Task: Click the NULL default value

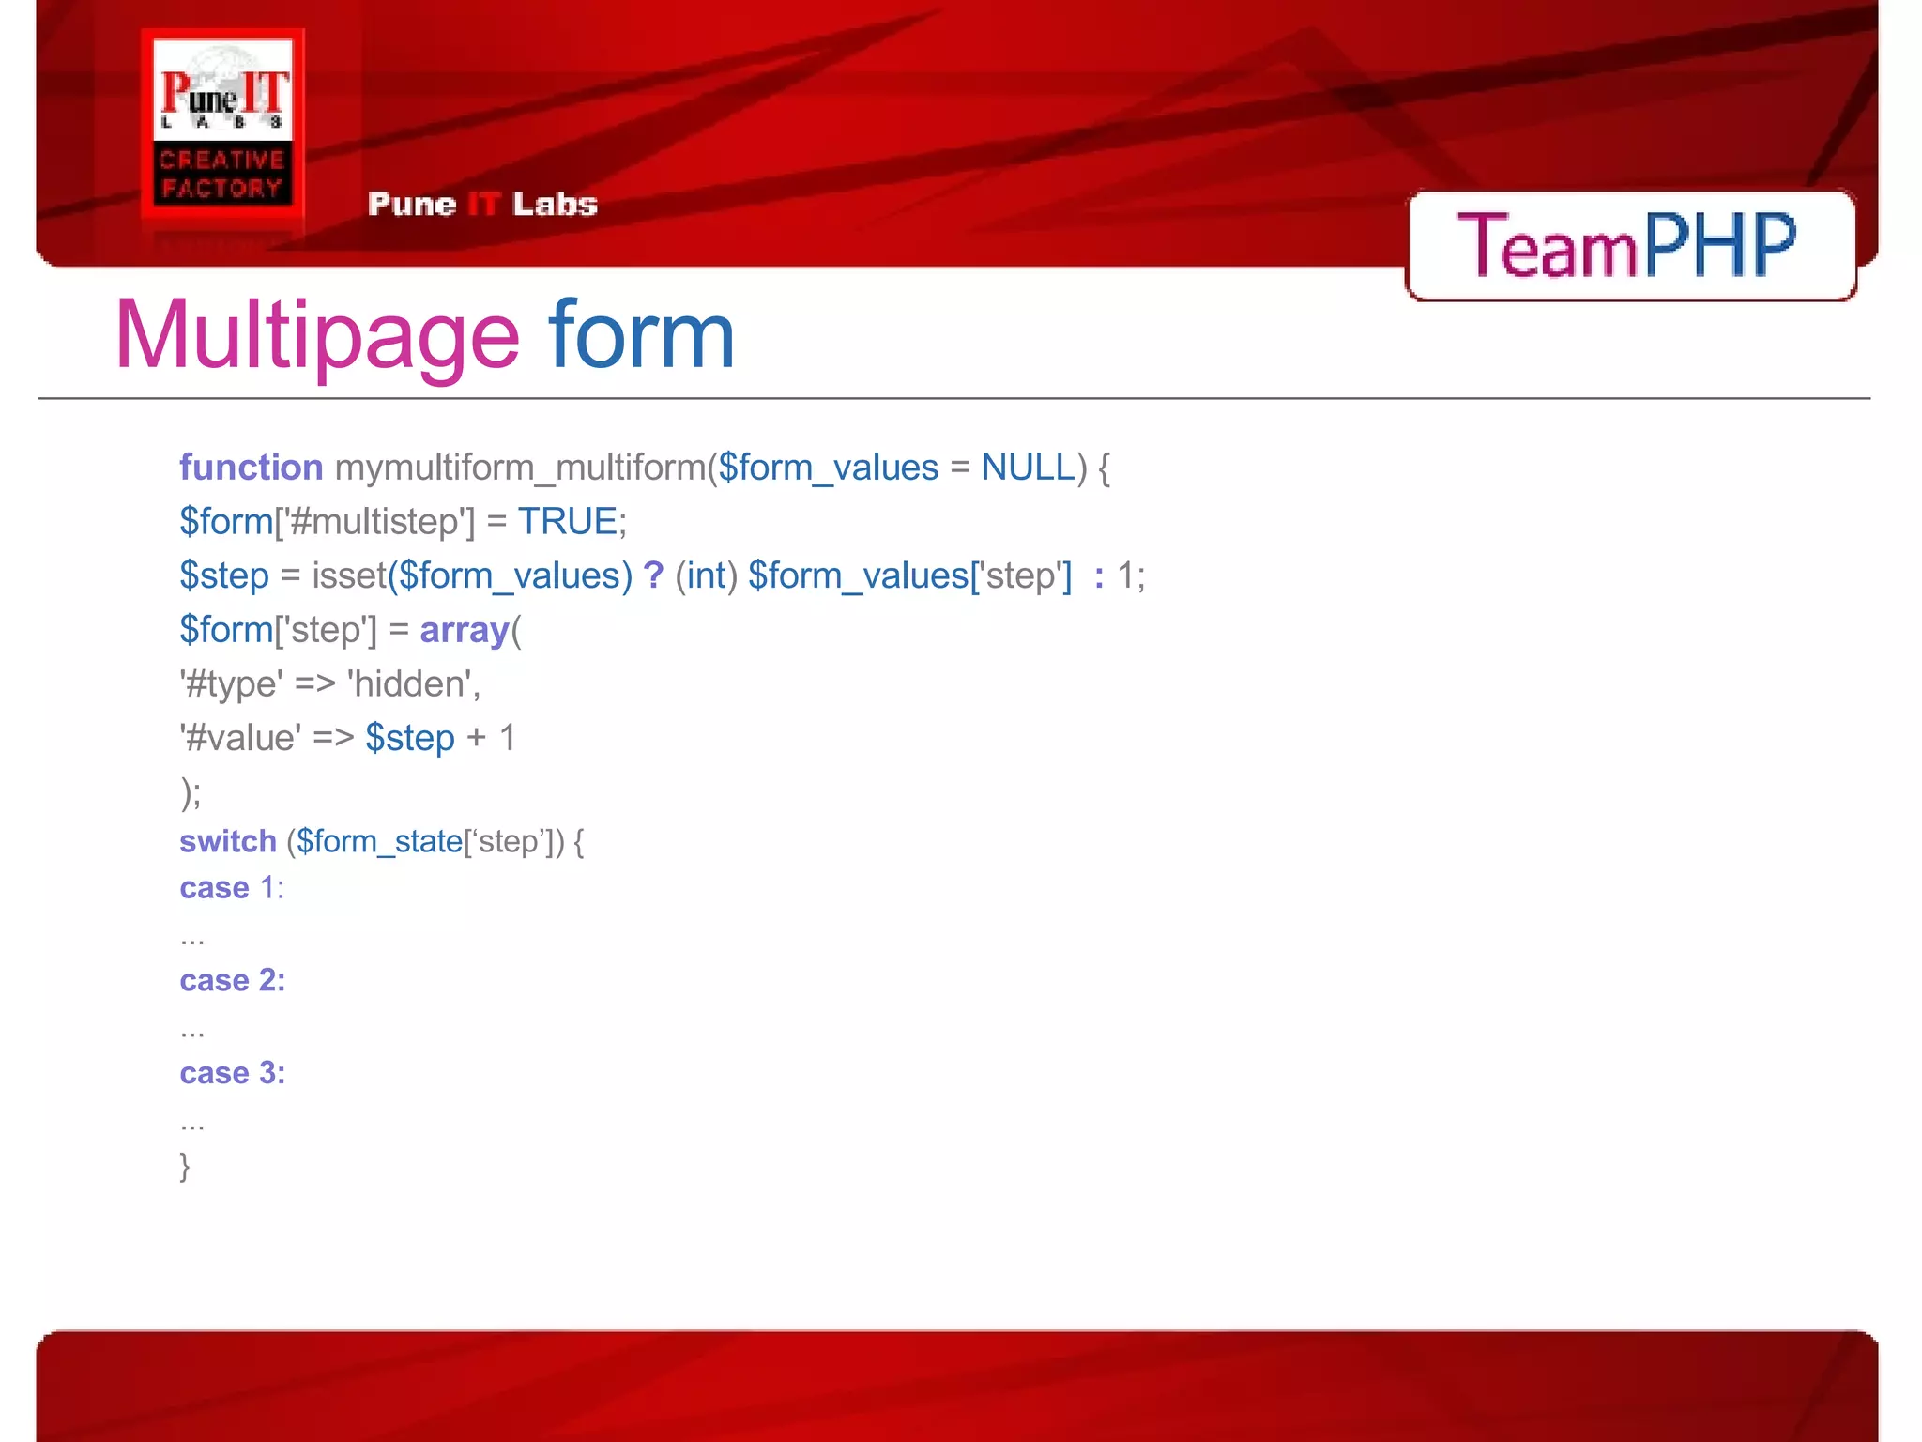Action: 1028,468
